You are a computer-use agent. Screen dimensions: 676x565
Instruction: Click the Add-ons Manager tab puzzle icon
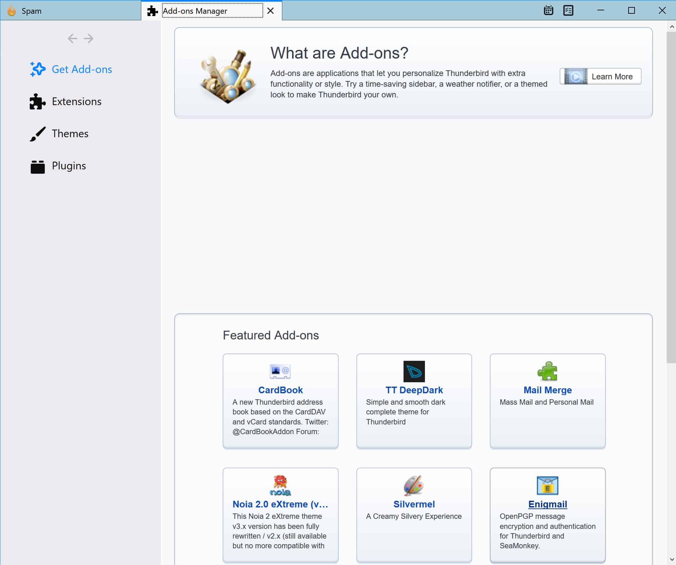click(x=152, y=11)
